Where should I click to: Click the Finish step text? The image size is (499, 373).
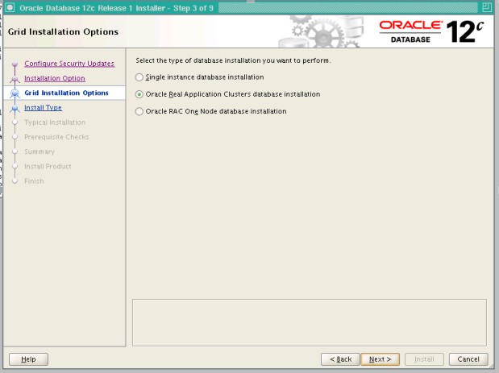pyautogui.click(x=34, y=181)
